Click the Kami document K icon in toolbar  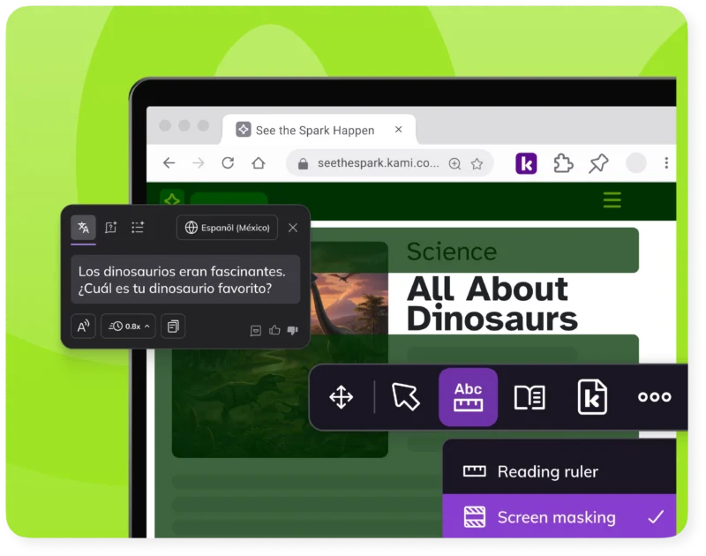click(x=592, y=396)
